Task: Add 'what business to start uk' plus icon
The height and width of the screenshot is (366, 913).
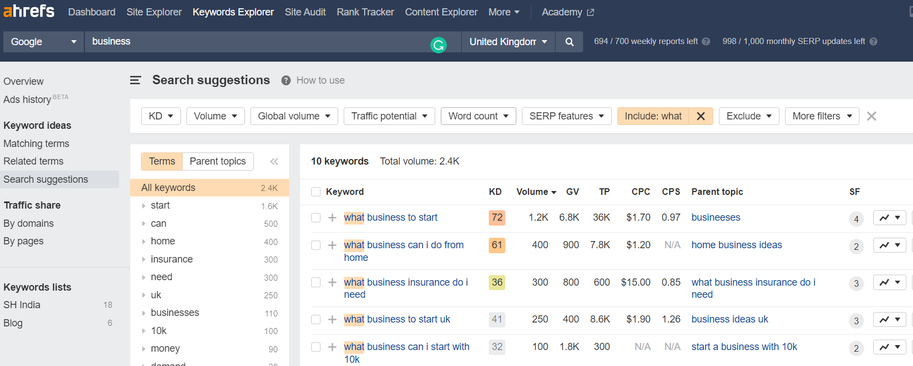Action: click(332, 319)
